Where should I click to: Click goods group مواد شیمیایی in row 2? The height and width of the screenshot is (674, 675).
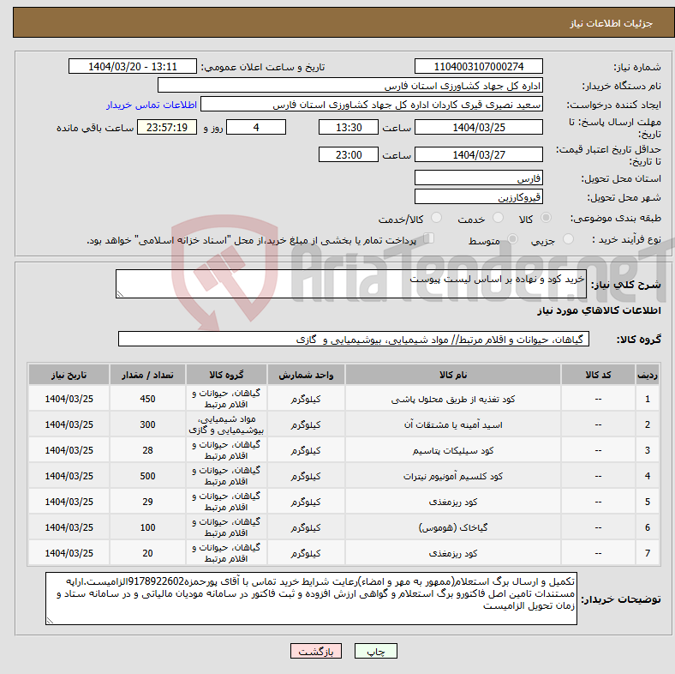click(x=226, y=424)
